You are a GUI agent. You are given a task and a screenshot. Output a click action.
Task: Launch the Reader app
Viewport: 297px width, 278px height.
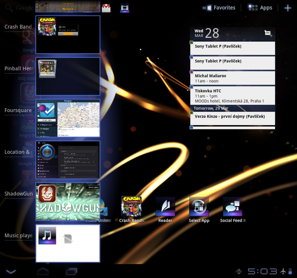[x=165, y=209]
